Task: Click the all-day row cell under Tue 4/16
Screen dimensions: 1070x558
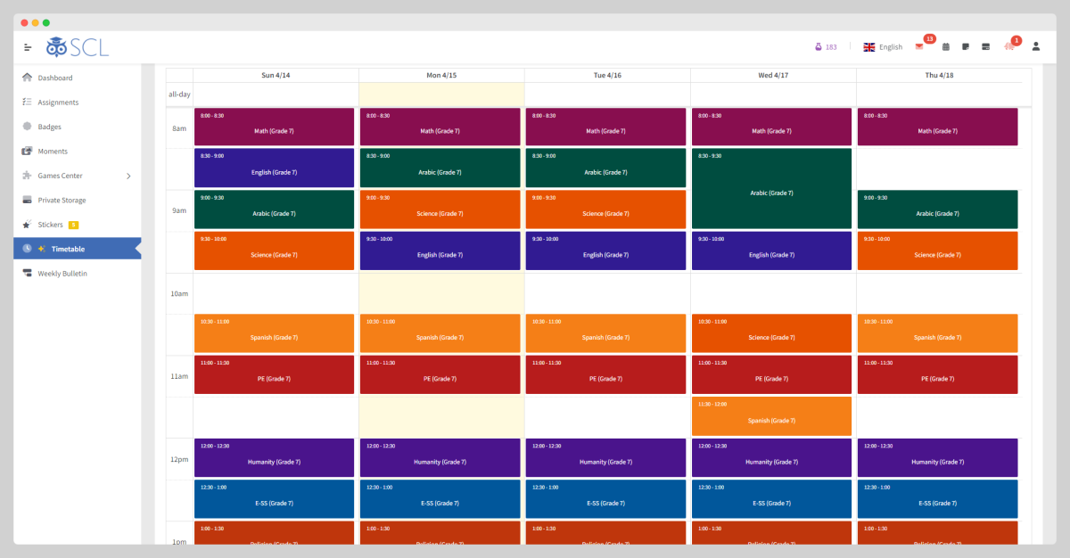Action: pos(605,94)
